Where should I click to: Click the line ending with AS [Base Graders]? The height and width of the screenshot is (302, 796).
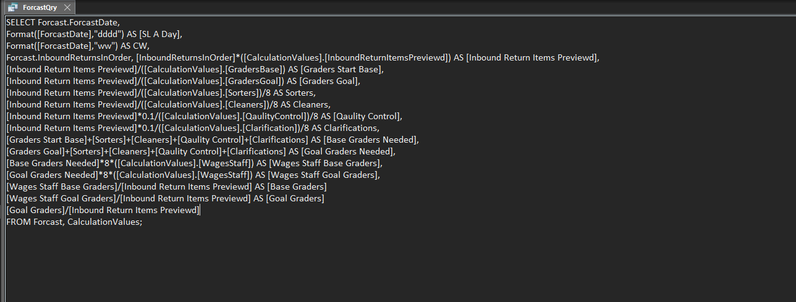click(166, 187)
